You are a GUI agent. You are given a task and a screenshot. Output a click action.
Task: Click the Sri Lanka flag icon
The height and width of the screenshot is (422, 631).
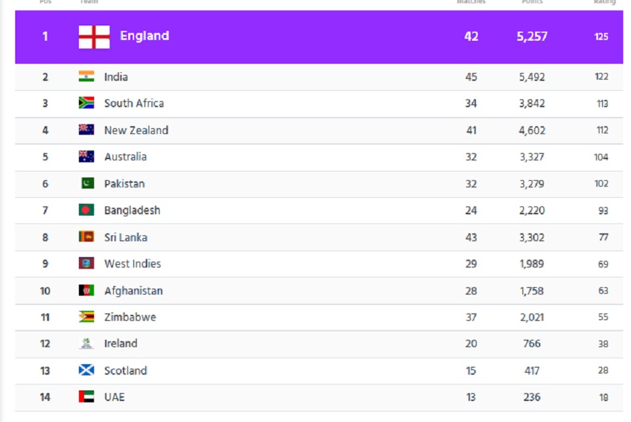click(86, 237)
